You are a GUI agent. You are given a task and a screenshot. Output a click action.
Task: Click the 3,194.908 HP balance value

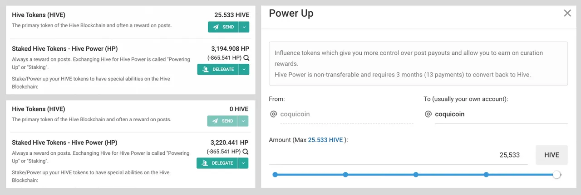click(x=230, y=48)
